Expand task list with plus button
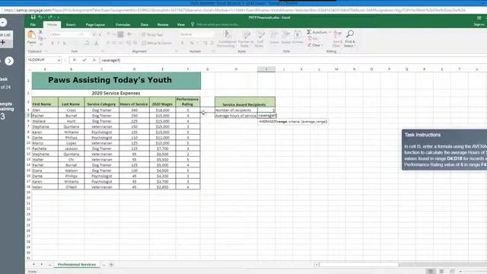 point(3,43)
